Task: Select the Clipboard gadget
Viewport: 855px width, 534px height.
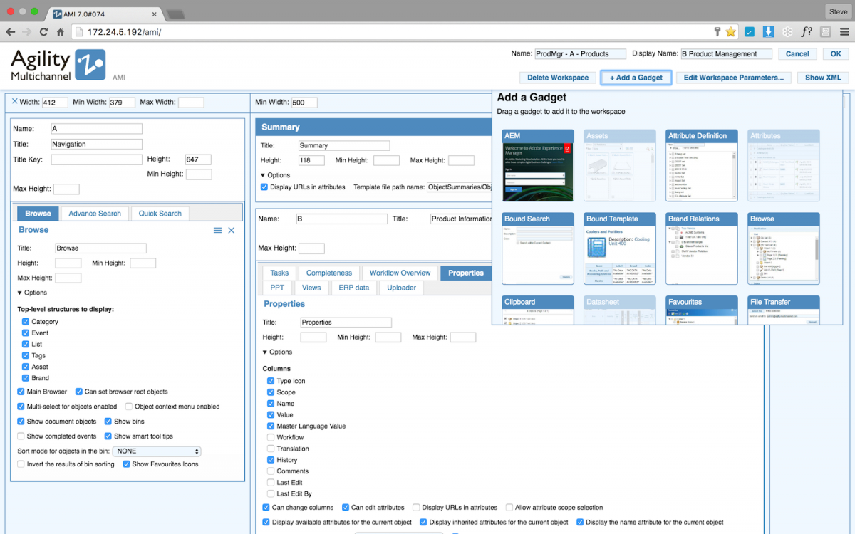Action: pos(537,311)
